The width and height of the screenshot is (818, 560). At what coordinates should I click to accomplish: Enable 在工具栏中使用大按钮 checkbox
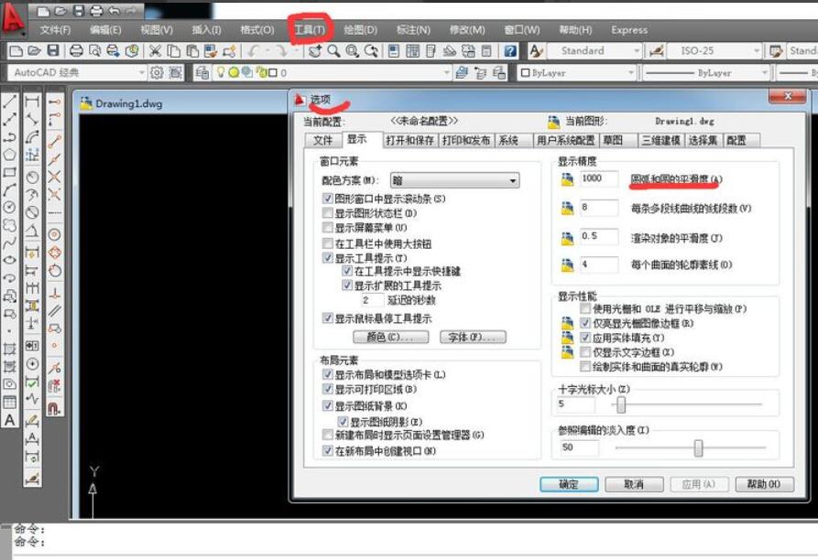pos(328,243)
